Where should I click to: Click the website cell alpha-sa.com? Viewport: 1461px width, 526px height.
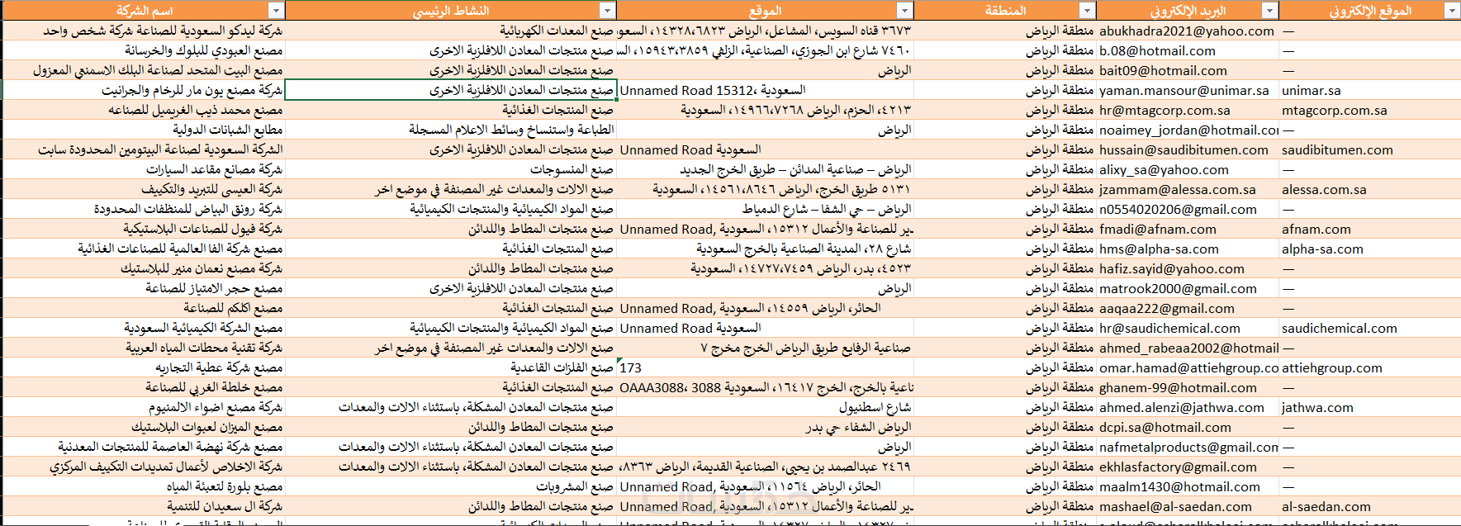point(1369,249)
